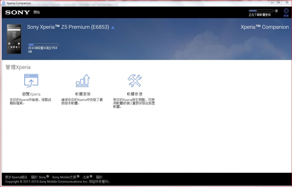Click the 22.6 GB storage capacity text
The height and width of the screenshot is (187, 292).
pos(43,50)
